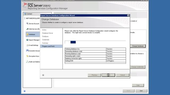This screenshot has height=95, width=170.
Task: Select the Database icon in the sidebar
Action: (x=27, y=35)
